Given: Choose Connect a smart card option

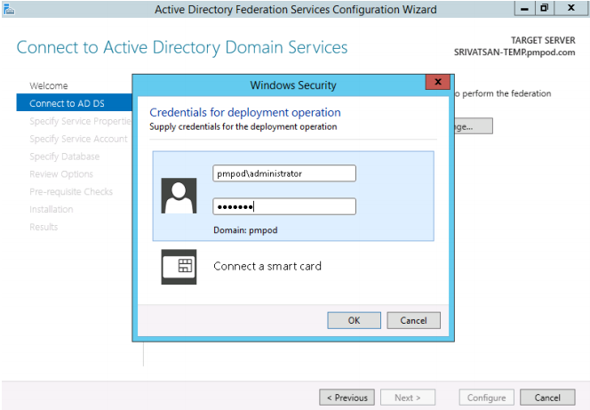Looking at the screenshot, I should [x=267, y=266].
